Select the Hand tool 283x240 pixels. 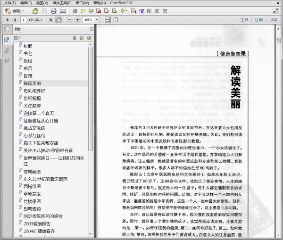[58, 20]
